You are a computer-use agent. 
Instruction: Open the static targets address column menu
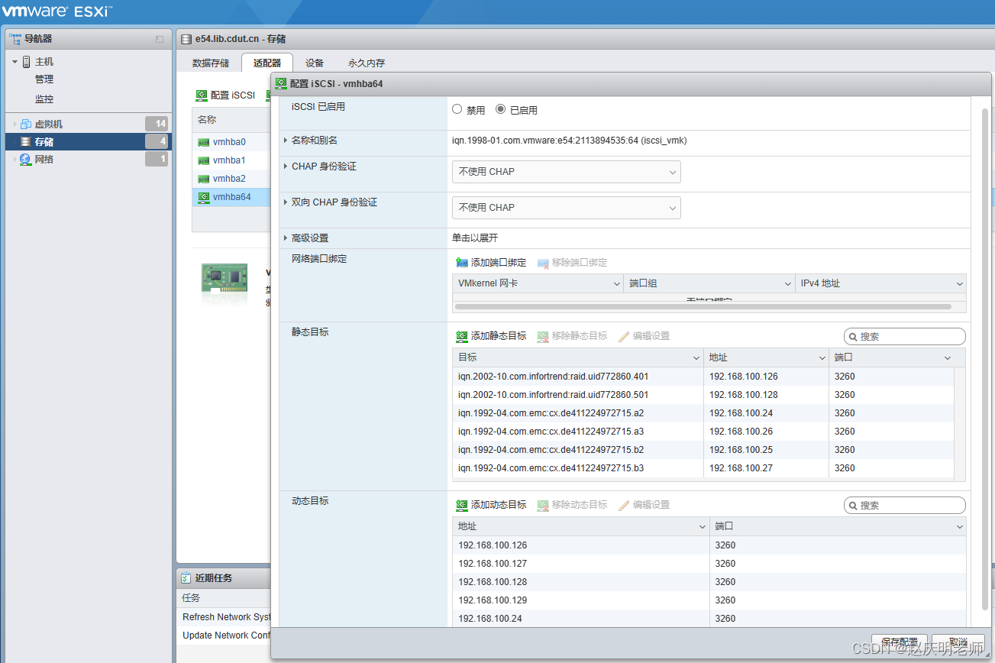tap(822, 358)
